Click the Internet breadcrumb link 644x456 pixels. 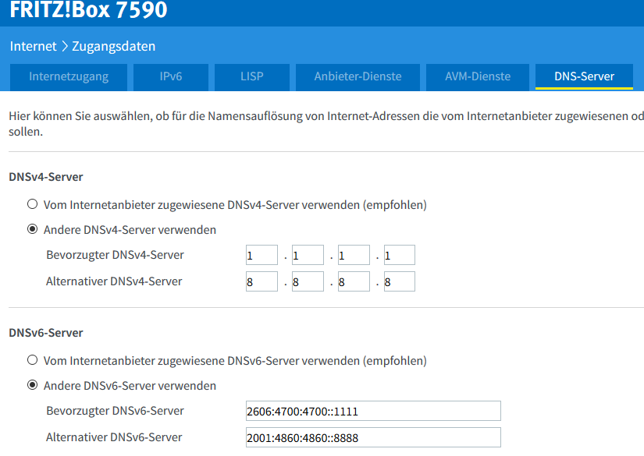33,46
